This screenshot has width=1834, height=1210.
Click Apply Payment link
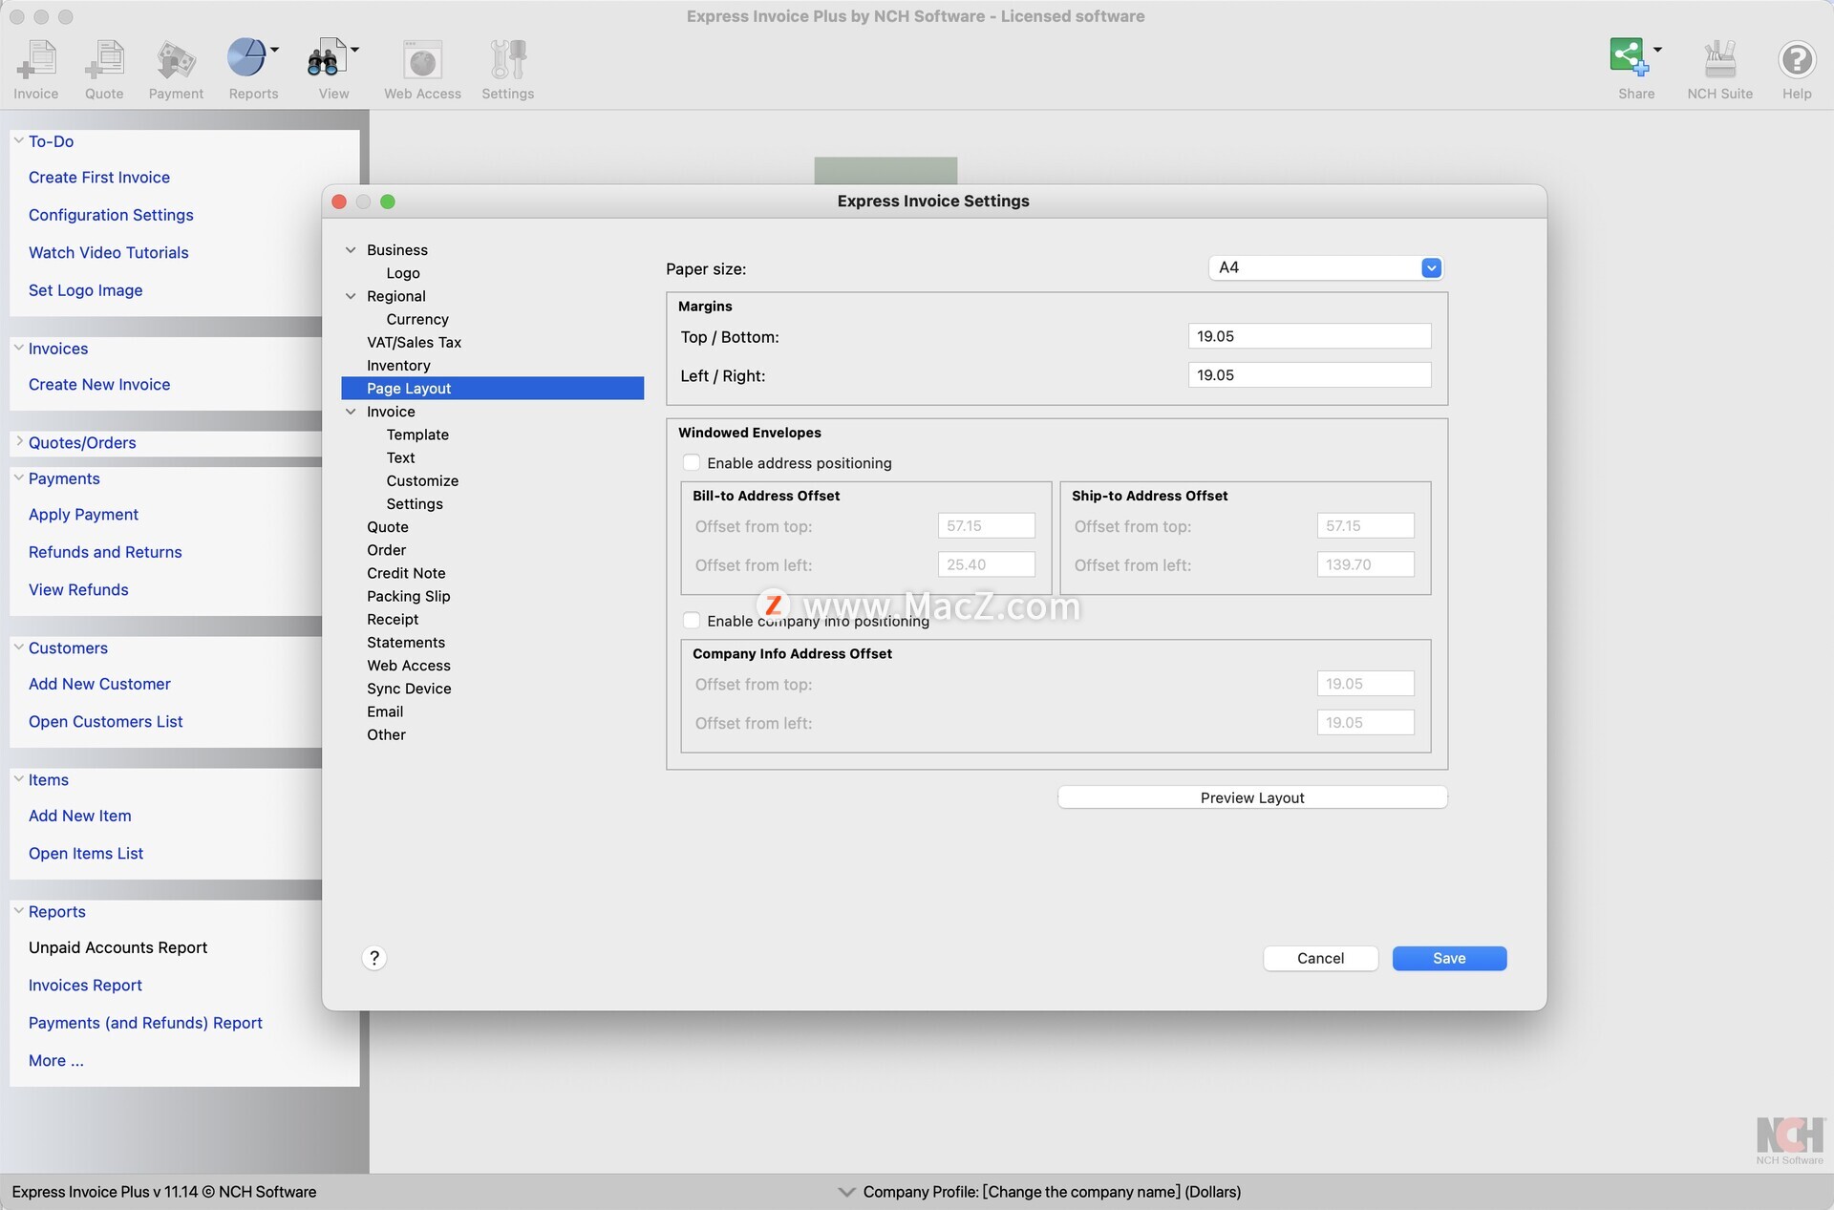(83, 515)
